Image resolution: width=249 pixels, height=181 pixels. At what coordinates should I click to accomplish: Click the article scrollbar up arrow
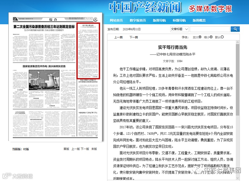coord(237,42)
